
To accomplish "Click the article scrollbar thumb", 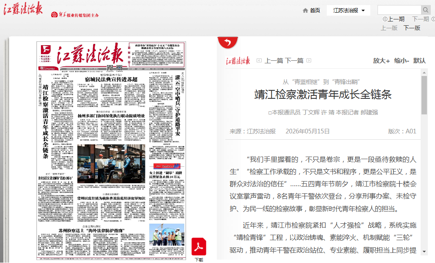I will (x=424, y=95).
